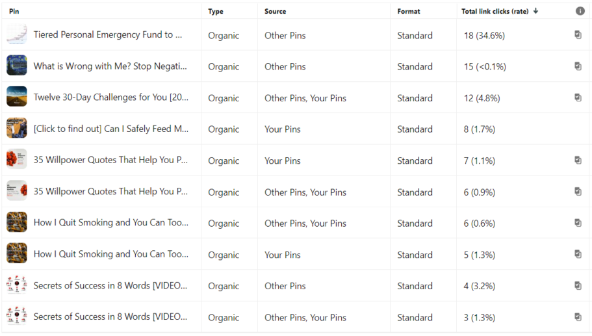Click the icon in the 6 (0.9%) clicks row
This screenshot has width=592, height=336.
tap(578, 192)
